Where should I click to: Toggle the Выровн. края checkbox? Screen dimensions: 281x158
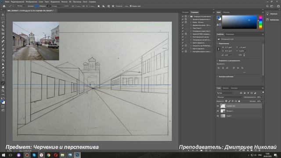coord(131,6)
